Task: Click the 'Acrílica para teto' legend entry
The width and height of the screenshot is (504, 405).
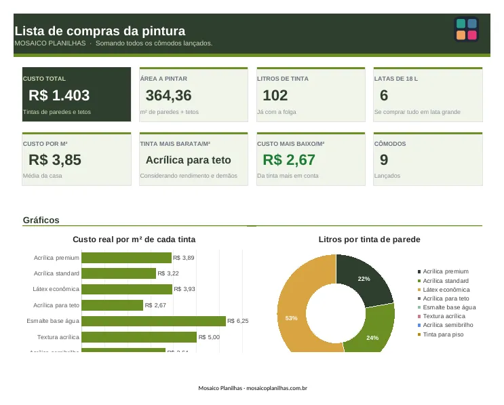Action: [x=443, y=298]
